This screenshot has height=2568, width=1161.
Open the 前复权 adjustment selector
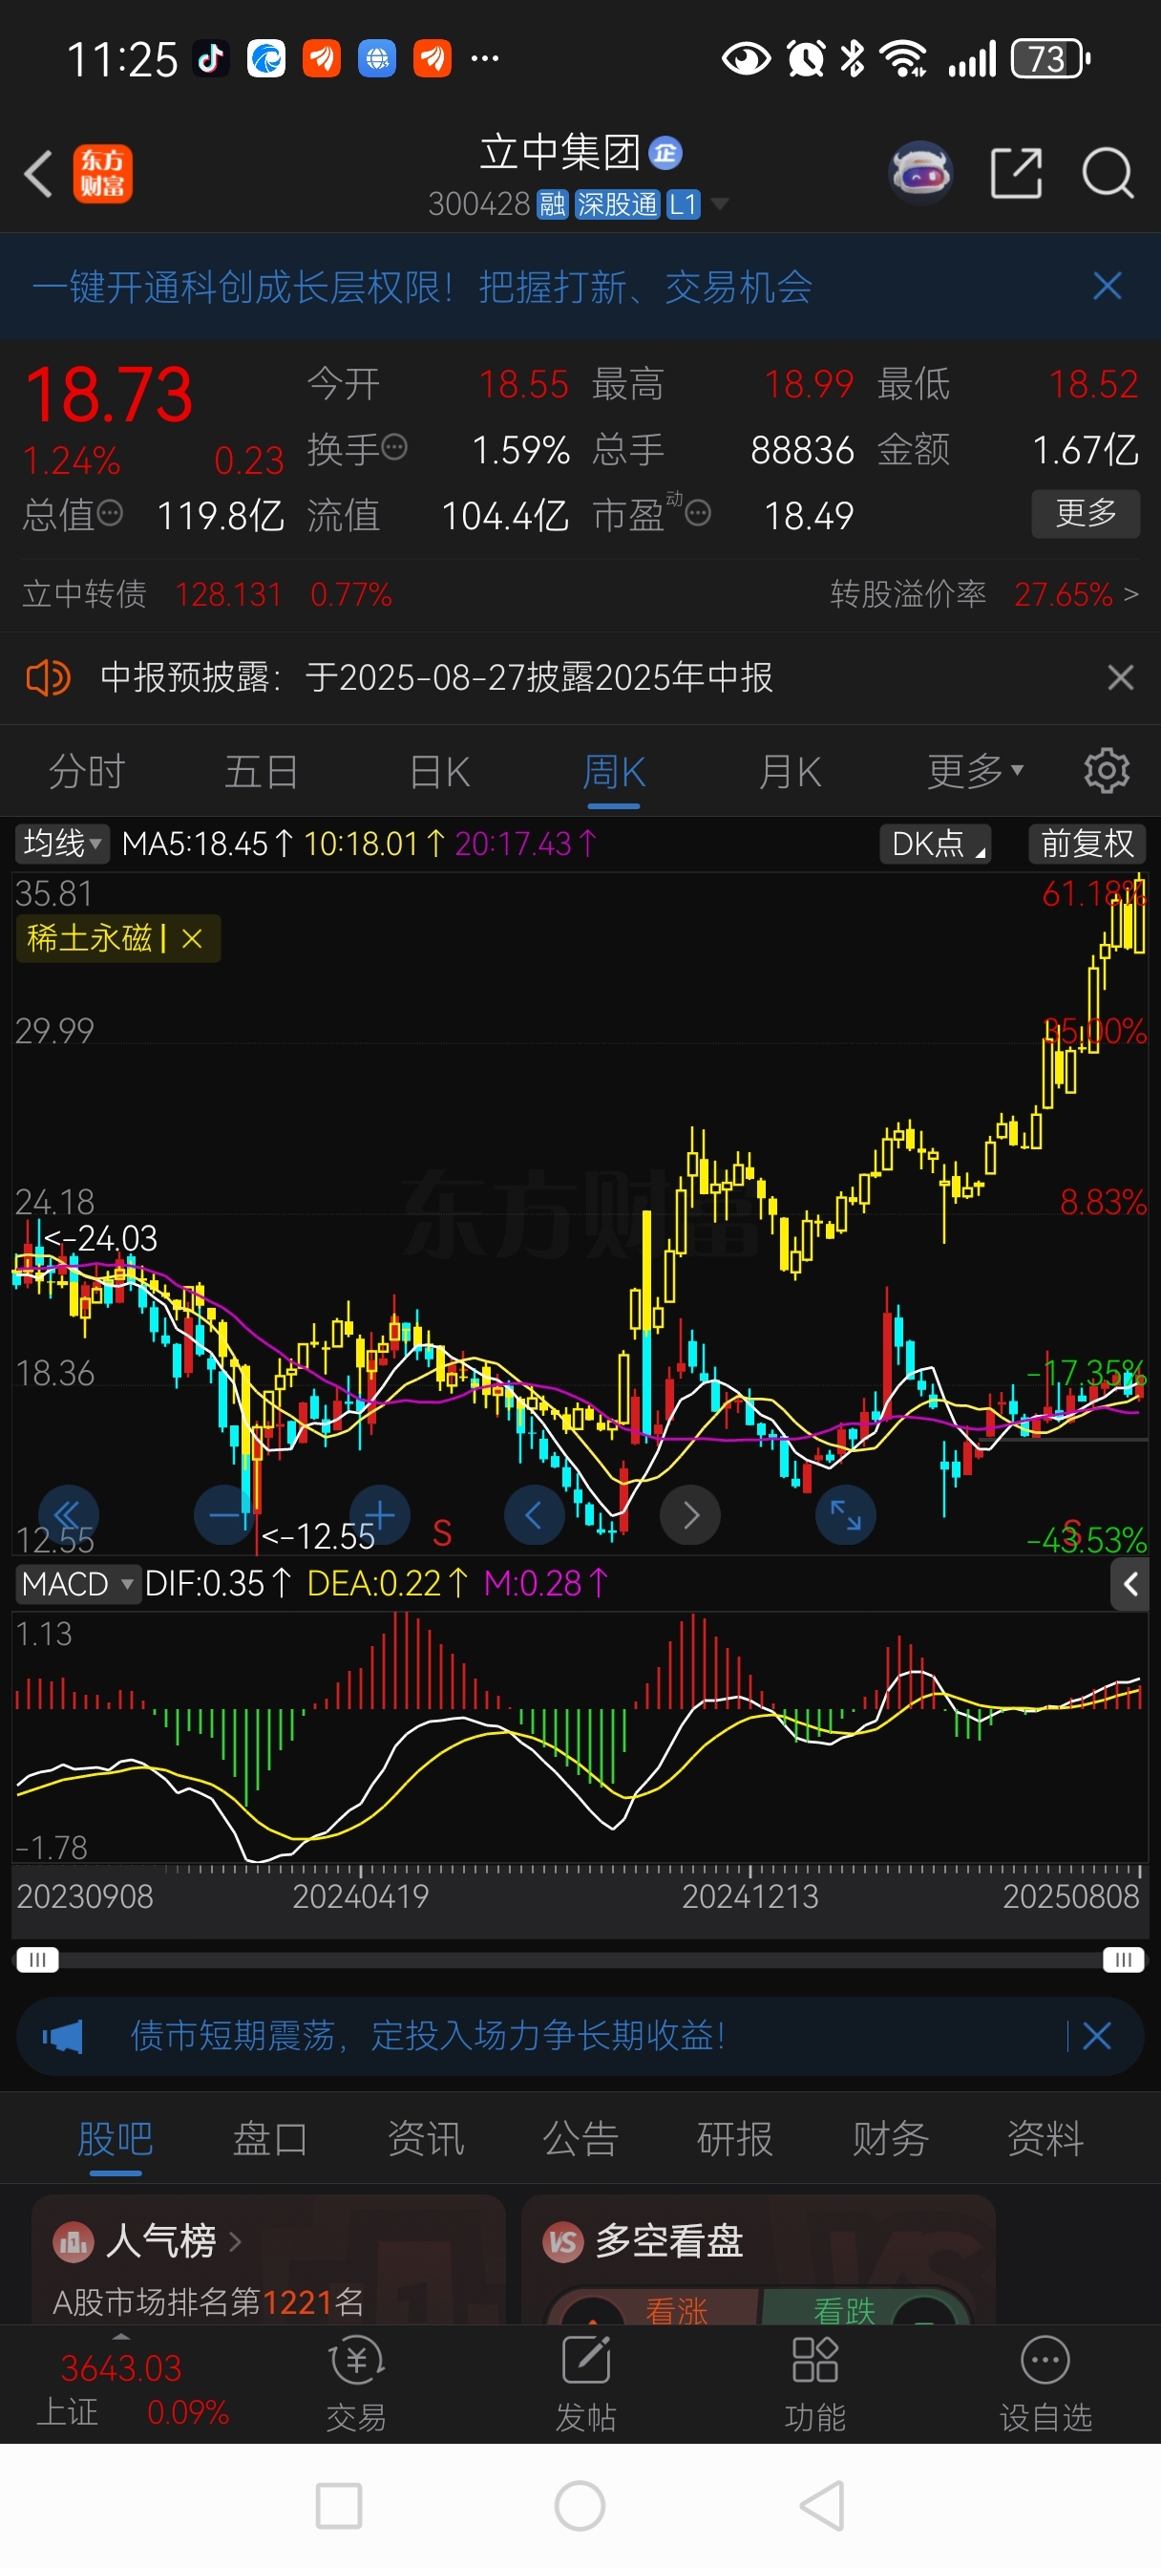(x=1087, y=844)
